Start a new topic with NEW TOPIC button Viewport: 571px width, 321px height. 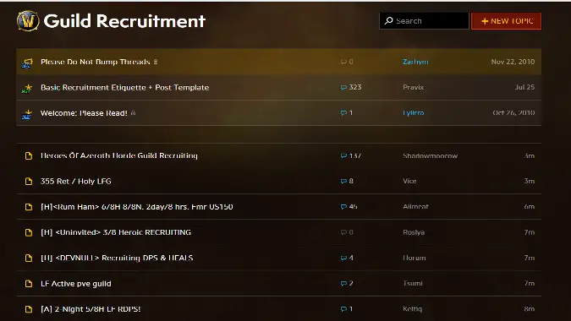(x=506, y=21)
